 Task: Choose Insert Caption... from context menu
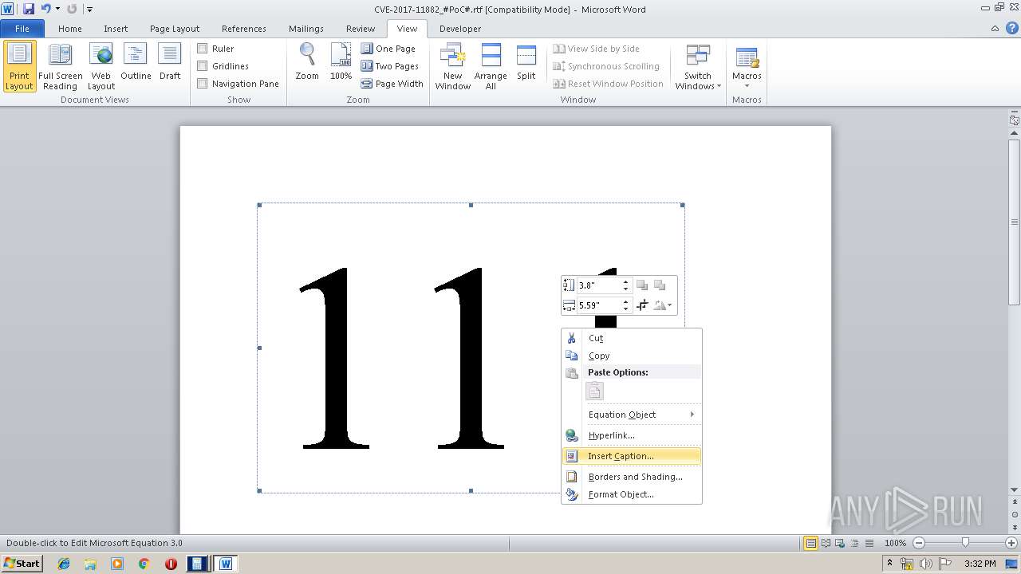[x=632, y=456]
